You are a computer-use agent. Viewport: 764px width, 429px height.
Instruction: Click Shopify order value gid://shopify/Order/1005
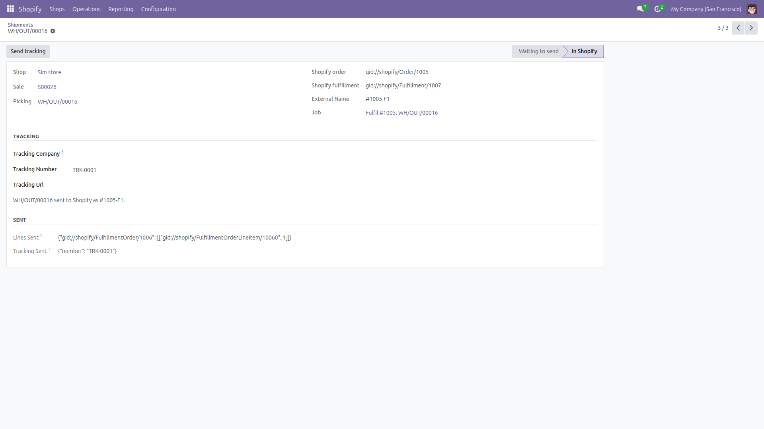[397, 72]
